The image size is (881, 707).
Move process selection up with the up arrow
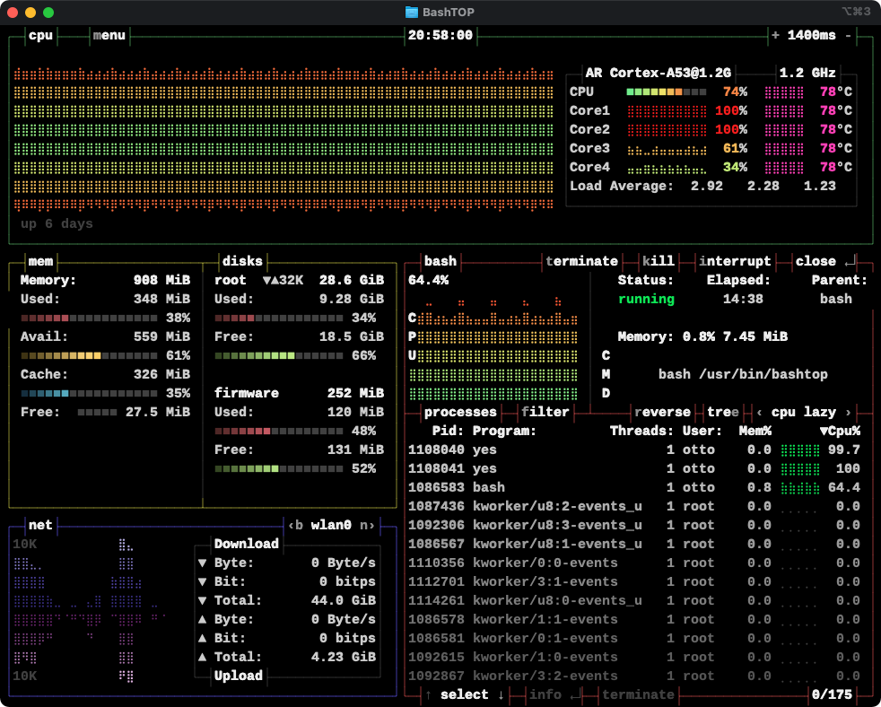[x=428, y=695]
